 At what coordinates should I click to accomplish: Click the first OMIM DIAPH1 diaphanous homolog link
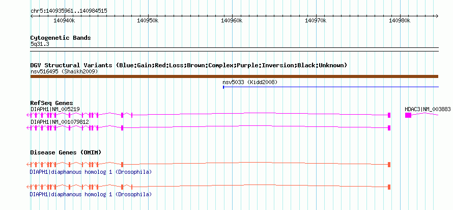[x=91, y=172]
